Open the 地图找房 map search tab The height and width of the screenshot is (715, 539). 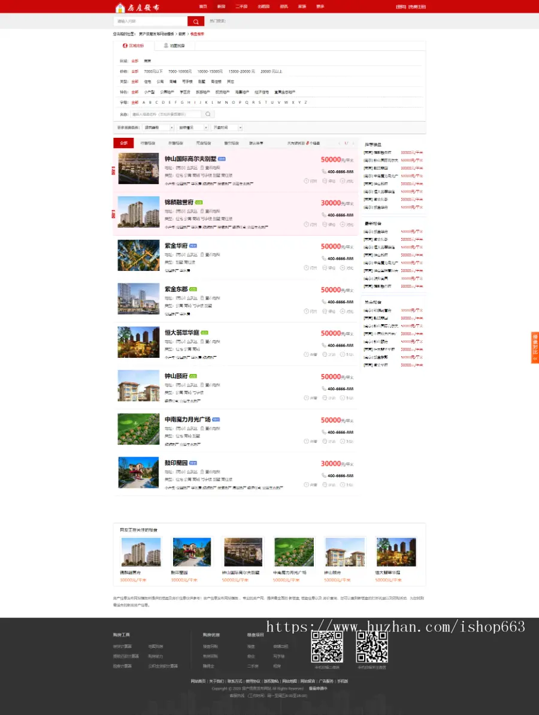[174, 46]
